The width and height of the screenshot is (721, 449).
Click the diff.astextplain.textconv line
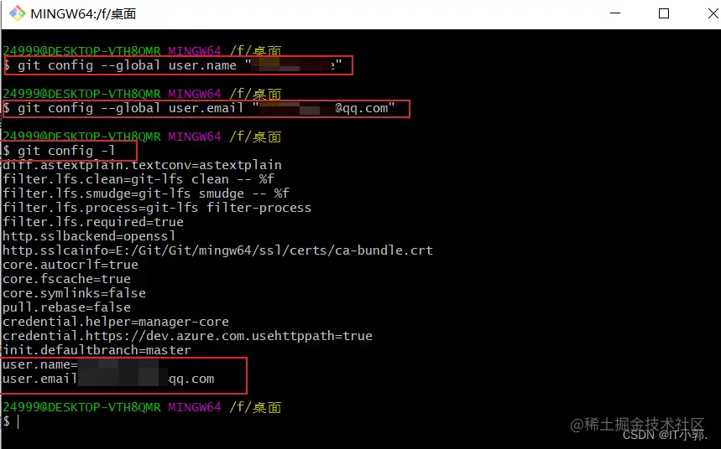142,165
